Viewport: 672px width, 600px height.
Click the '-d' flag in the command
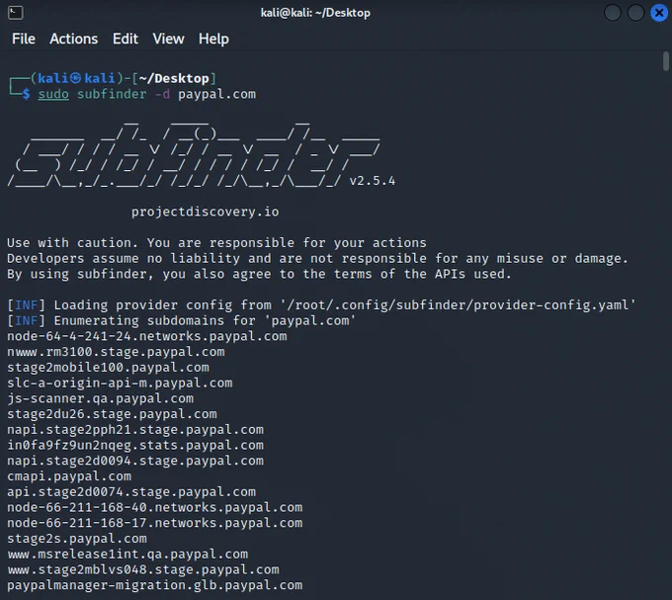(162, 94)
